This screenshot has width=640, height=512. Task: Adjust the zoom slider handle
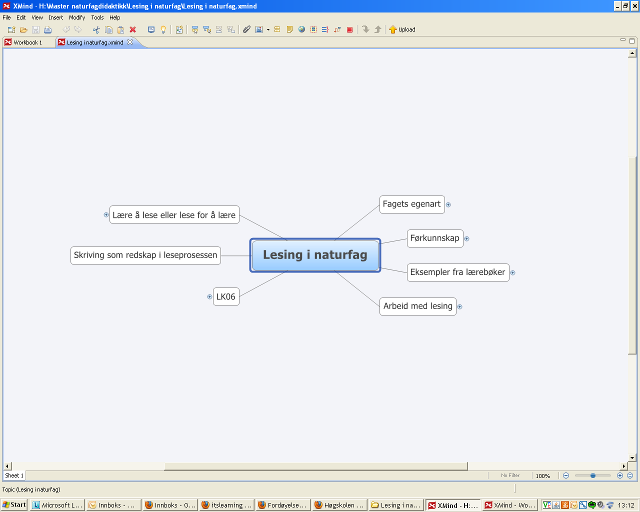(x=593, y=475)
